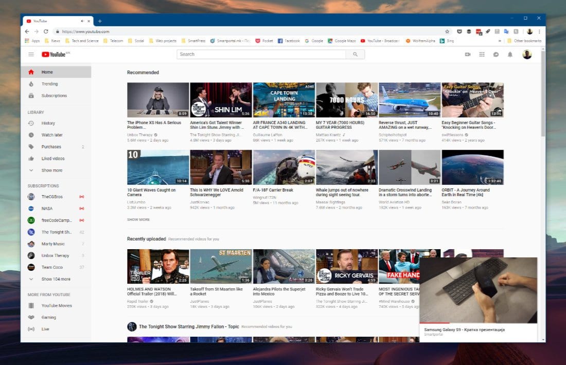Close the YouTube browser tab
The height and width of the screenshot is (365, 566).
(89, 21)
